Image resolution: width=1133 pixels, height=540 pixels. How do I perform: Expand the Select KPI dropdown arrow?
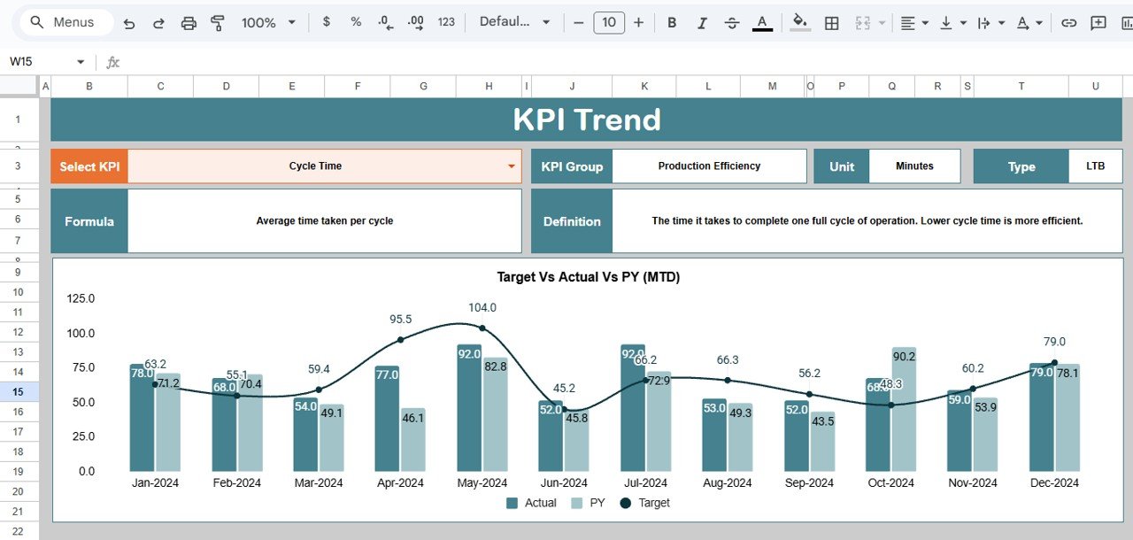coord(511,166)
